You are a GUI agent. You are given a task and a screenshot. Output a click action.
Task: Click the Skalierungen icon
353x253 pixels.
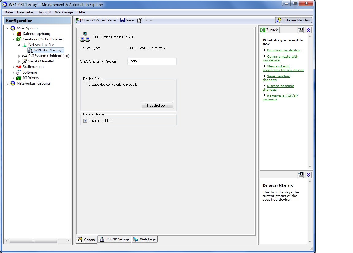tap(19, 67)
